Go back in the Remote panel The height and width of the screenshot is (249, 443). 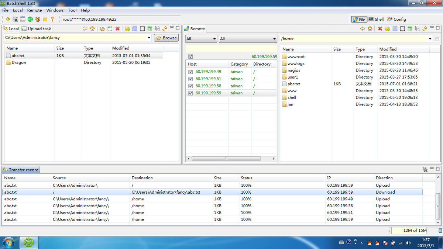pyautogui.click(x=363, y=28)
